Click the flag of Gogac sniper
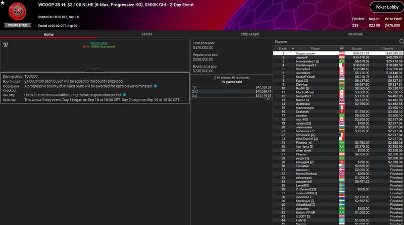The image size is (404, 225). coord(342,53)
